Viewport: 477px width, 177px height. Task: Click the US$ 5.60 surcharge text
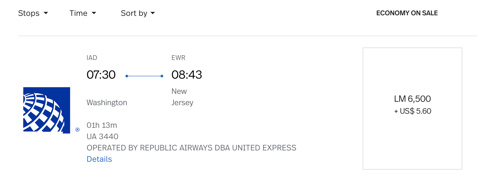413,111
